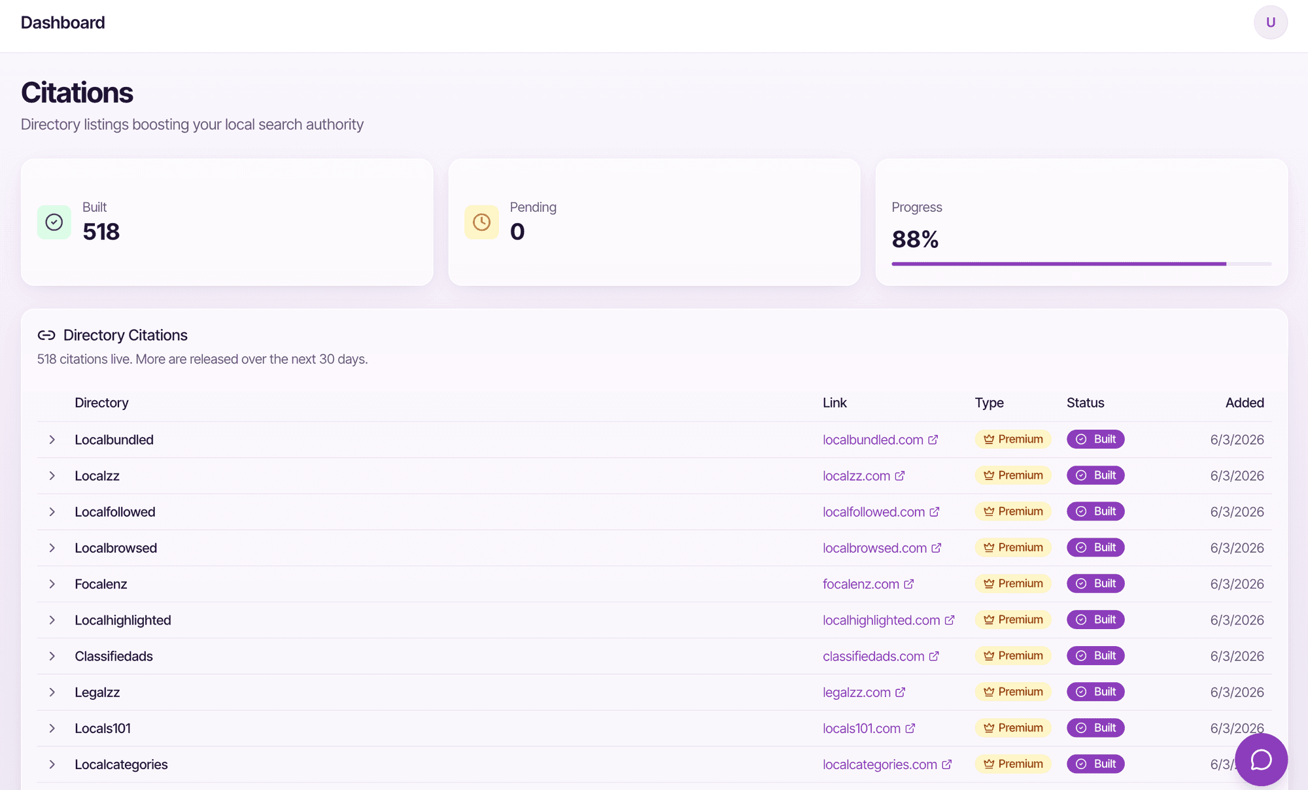Viewport: 1308px width, 790px height.
Task: Open the localfollowed.com link
Action: [874, 511]
